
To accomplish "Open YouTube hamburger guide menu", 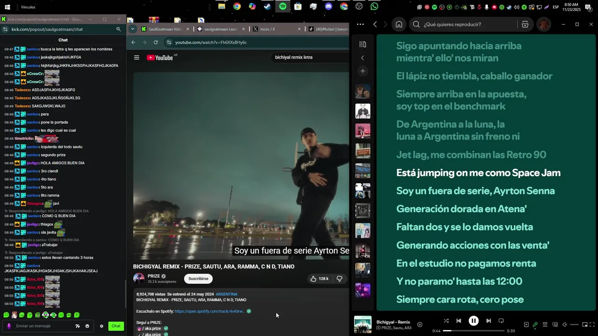I will point(136,57).
